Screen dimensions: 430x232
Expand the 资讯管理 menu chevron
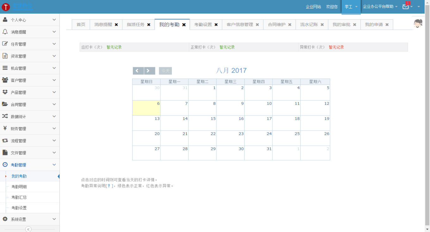coord(54,56)
